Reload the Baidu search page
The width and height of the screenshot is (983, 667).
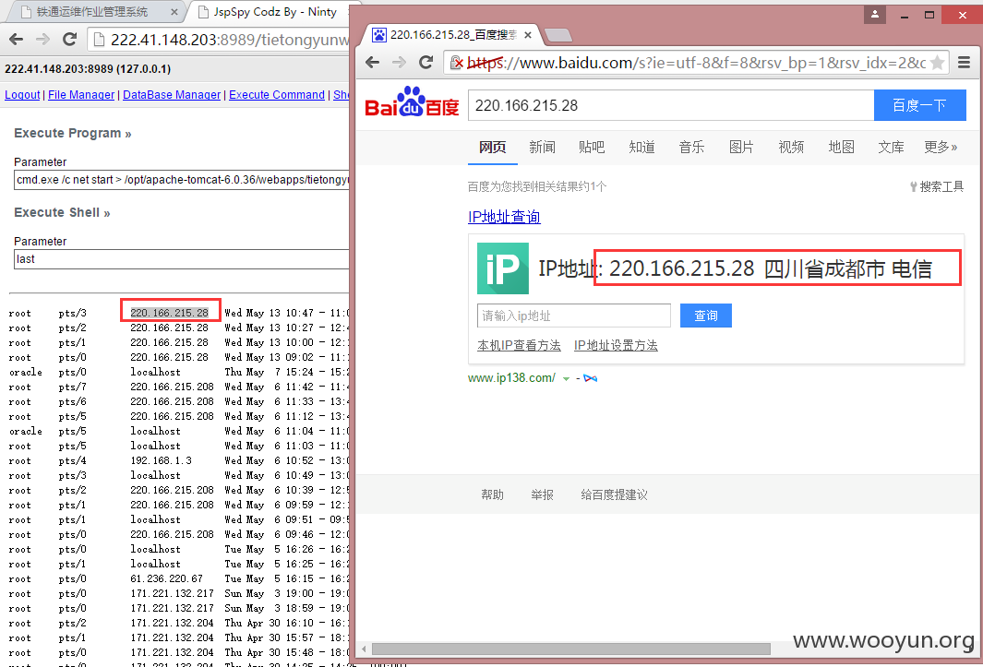(x=426, y=62)
